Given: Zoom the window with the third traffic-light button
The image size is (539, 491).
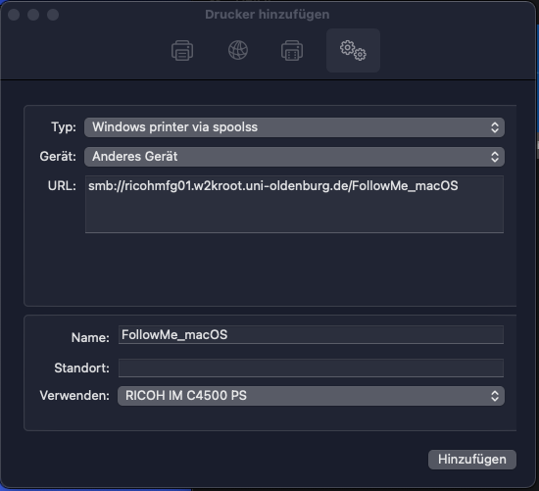Looking at the screenshot, I should pos(53,15).
